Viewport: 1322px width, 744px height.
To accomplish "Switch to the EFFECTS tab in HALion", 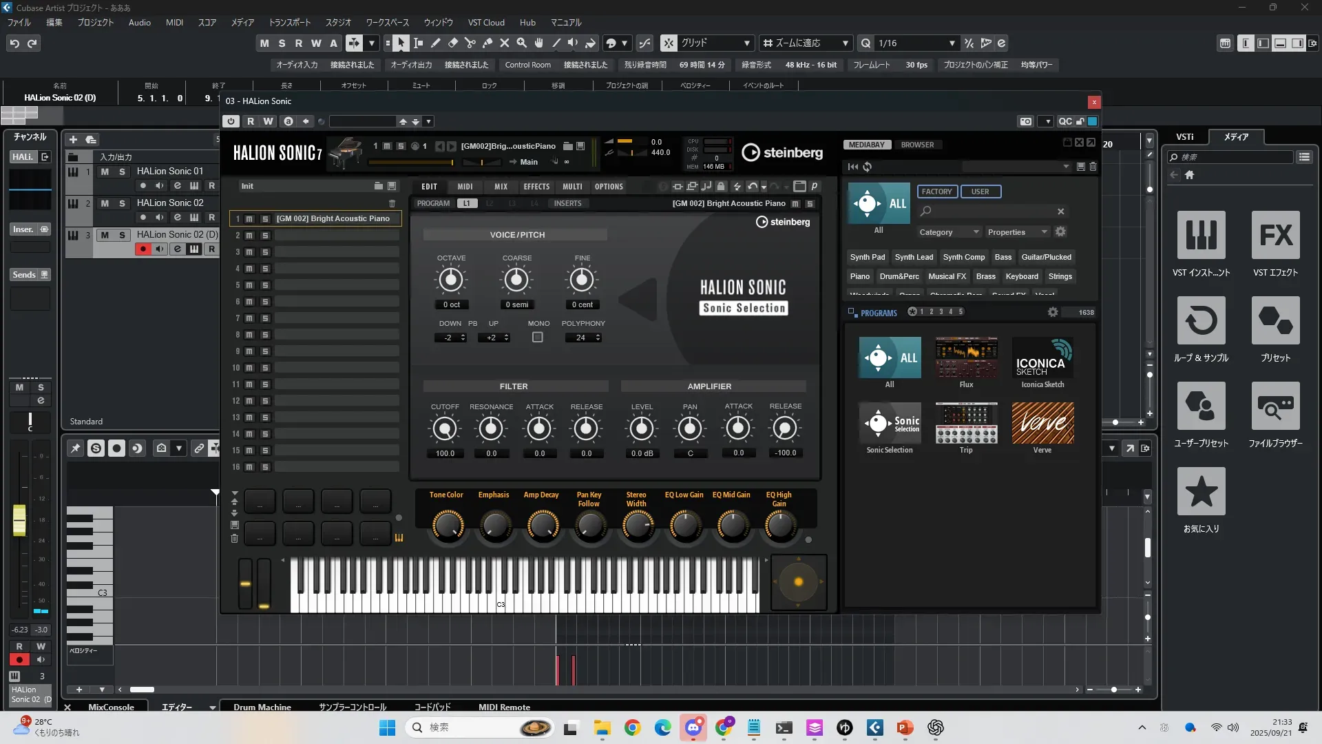I will [536, 187].
